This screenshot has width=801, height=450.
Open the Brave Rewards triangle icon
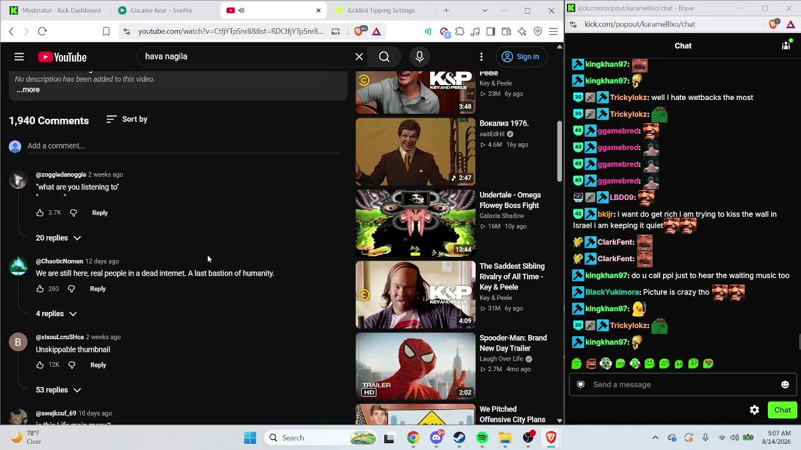[376, 31]
